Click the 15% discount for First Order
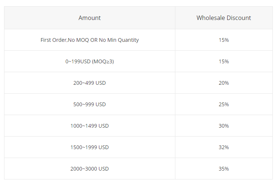 224,40
